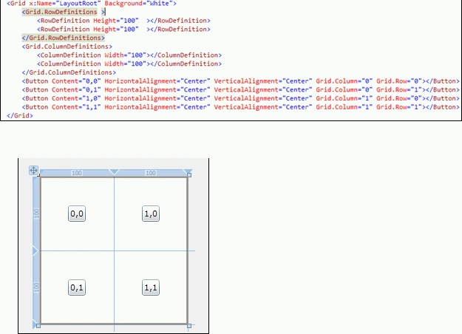Image resolution: width=462 pixels, height=334 pixels.
Task: Click Content="0,0" in the XAML code
Action: click(x=76, y=81)
